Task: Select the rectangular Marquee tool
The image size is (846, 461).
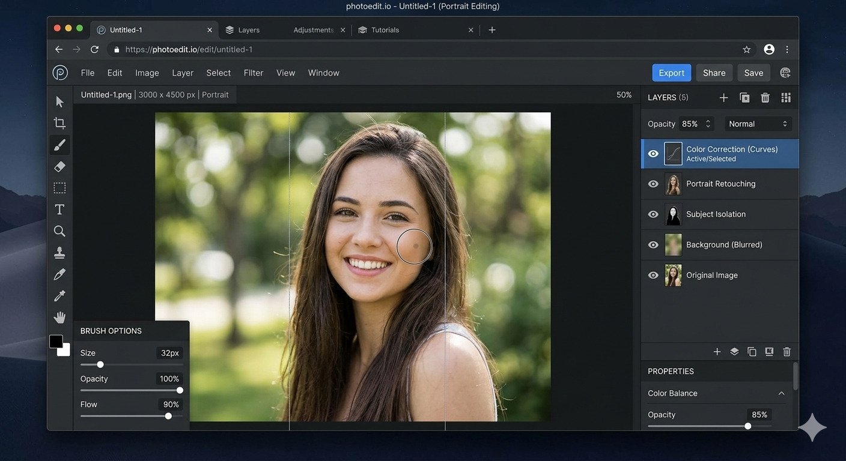Action: point(59,188)
